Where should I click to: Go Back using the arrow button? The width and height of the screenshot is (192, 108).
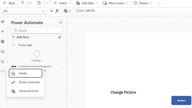[9, 3]
